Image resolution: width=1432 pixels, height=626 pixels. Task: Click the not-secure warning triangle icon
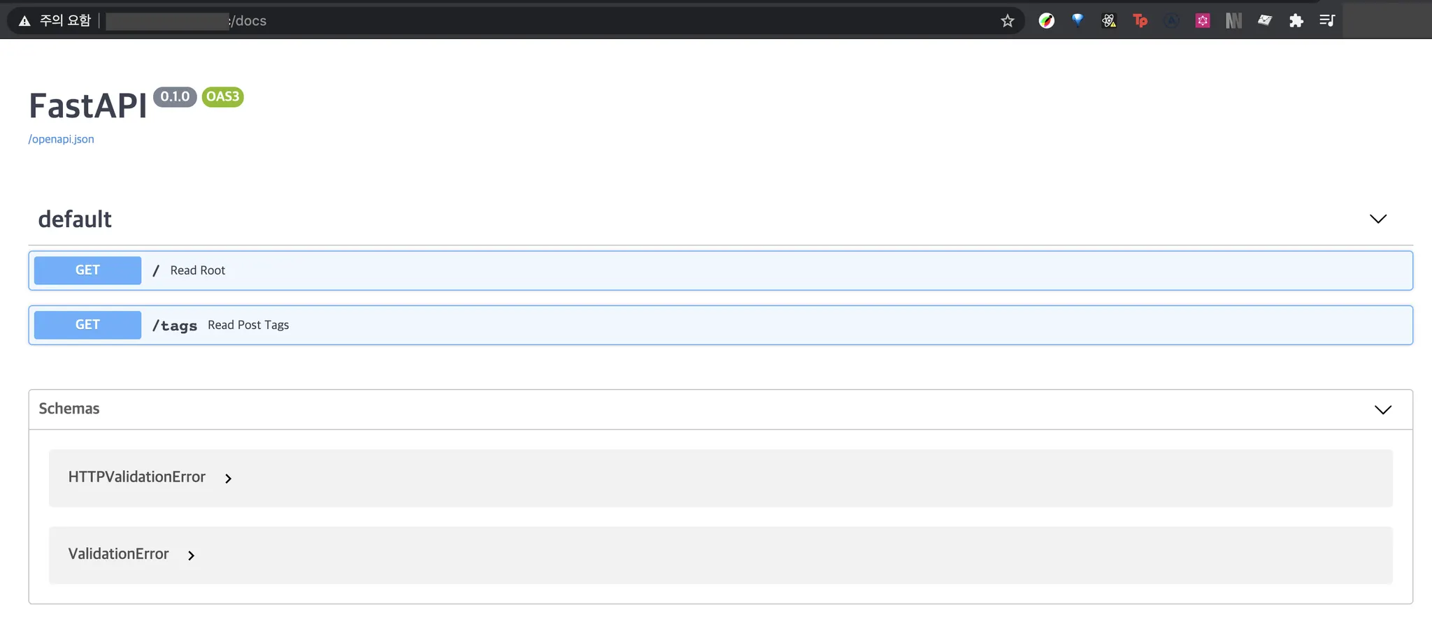[x=24, y=21]
